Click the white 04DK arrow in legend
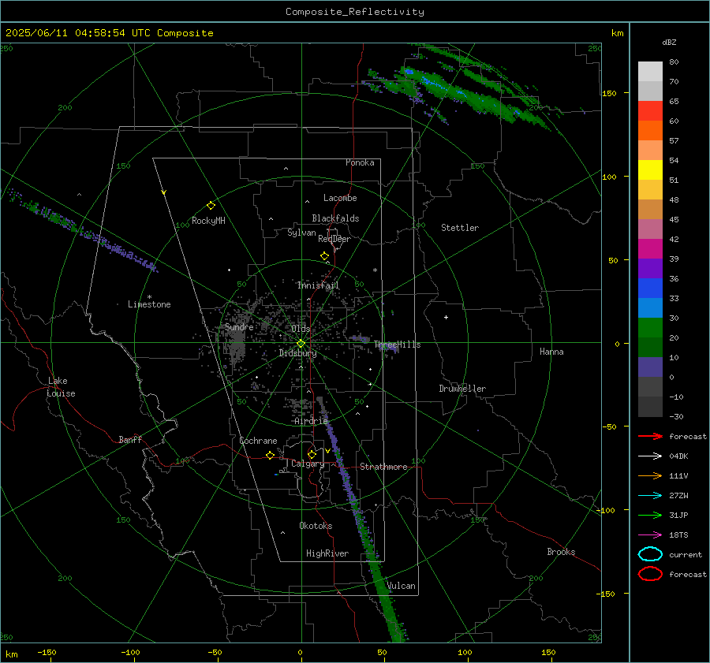 650,456
